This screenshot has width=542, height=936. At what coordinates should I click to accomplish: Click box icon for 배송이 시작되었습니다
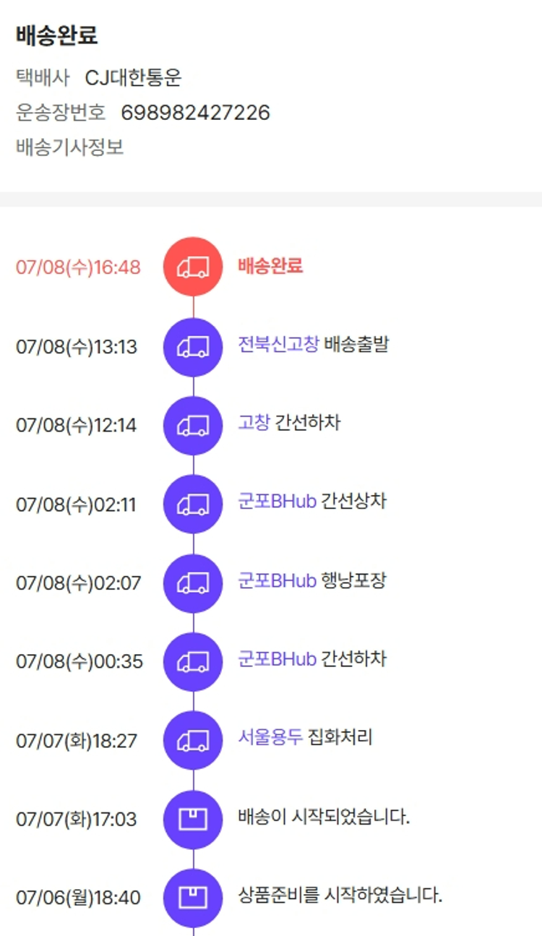click(x=193, y=819)
